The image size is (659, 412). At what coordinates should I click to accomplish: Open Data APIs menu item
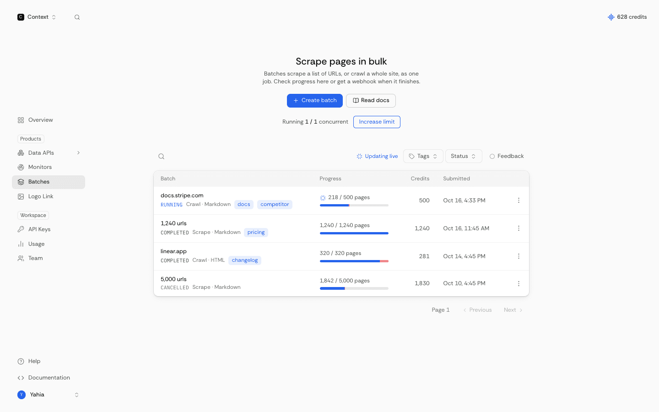coord(49,153)
